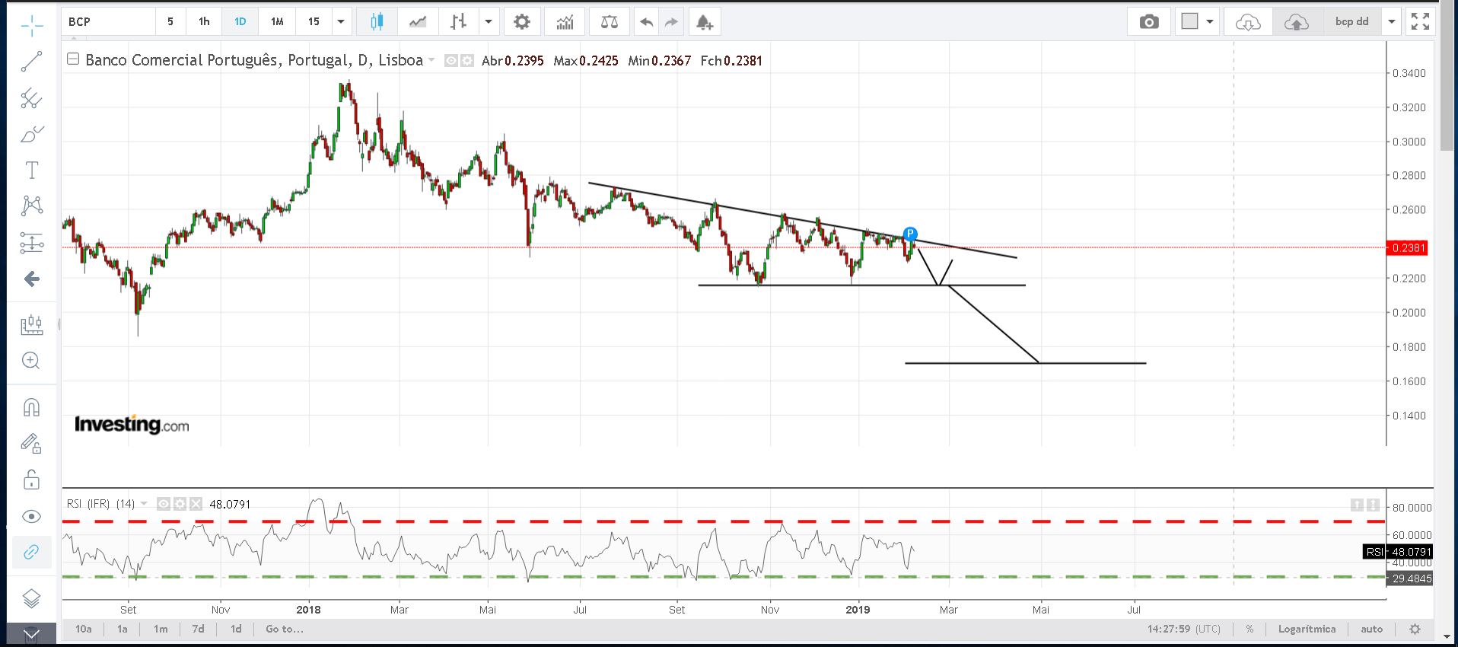The height and width of the screenshot is (647, 1458).
Task: Toggle lock all drawing tools
Action: click(x=32, y=480)
